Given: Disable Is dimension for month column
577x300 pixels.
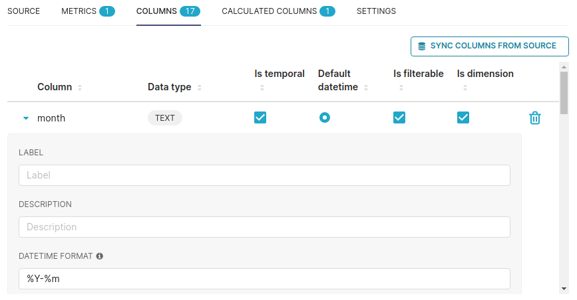Looking at the screenshot, I should pos(463,117).
